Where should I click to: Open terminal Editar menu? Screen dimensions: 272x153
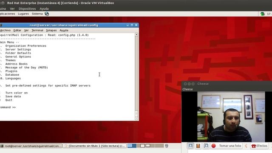click(x=17, y=30)
